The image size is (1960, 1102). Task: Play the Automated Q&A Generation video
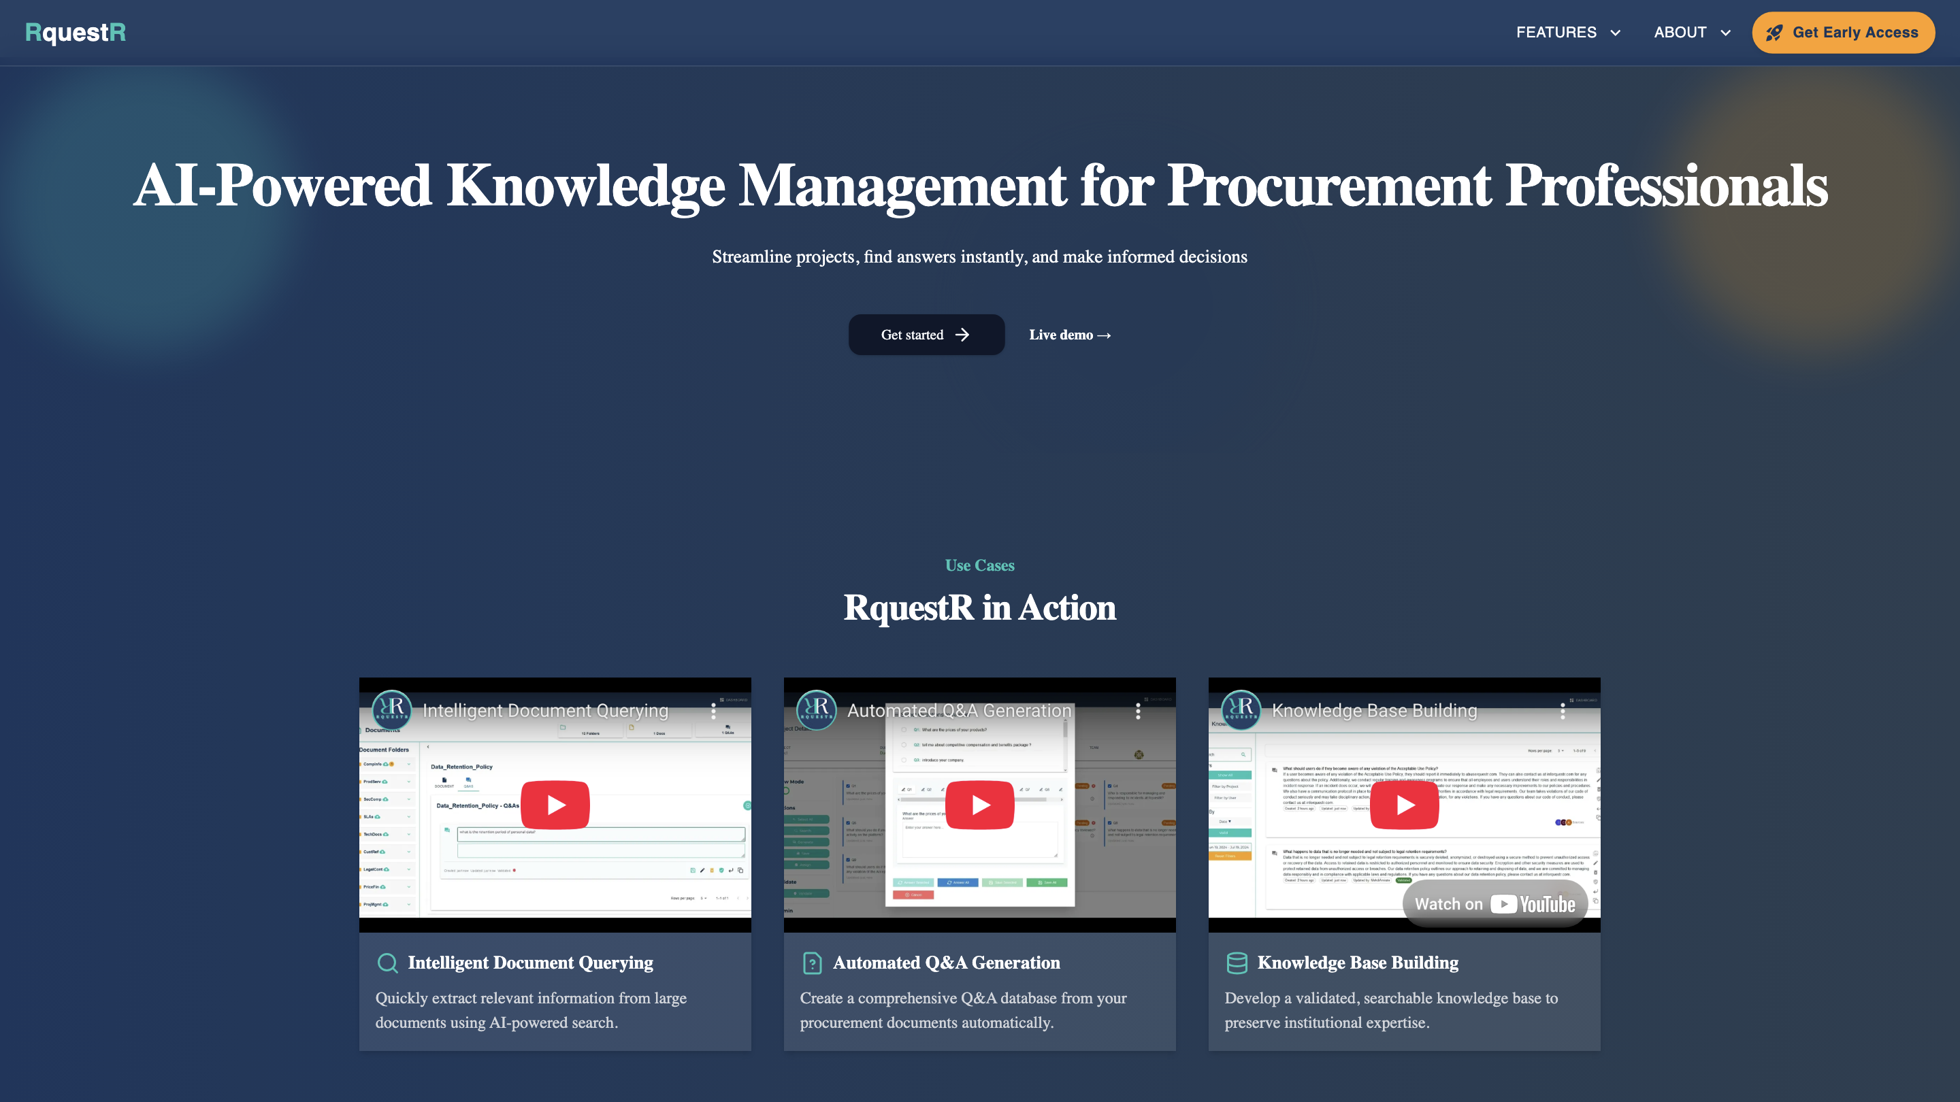pos(979,805)
